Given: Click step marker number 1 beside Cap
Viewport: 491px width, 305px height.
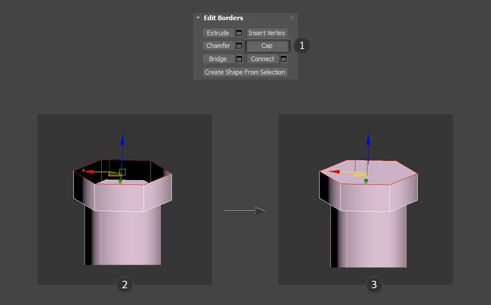Looking at the screenshot, I should pos(302,46).
